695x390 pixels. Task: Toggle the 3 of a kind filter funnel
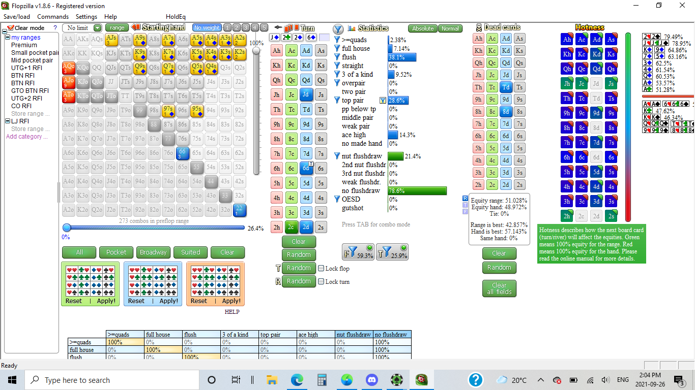click(x=337, y=74)
